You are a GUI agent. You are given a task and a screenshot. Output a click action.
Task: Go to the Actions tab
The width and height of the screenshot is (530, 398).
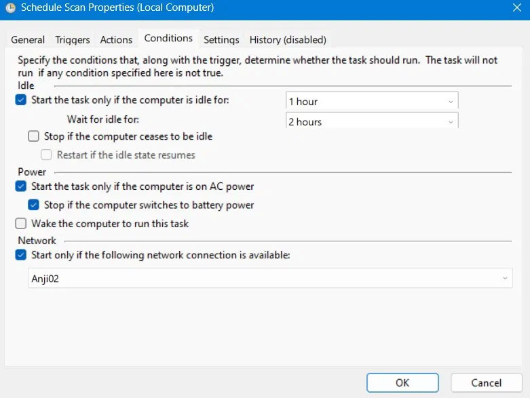tap(116, 40)
